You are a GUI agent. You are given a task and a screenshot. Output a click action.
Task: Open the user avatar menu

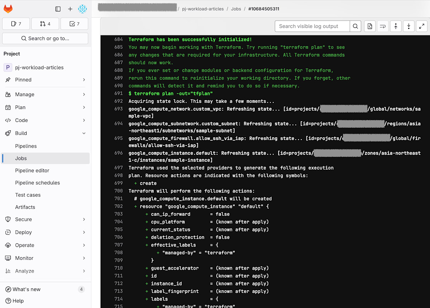82,9
